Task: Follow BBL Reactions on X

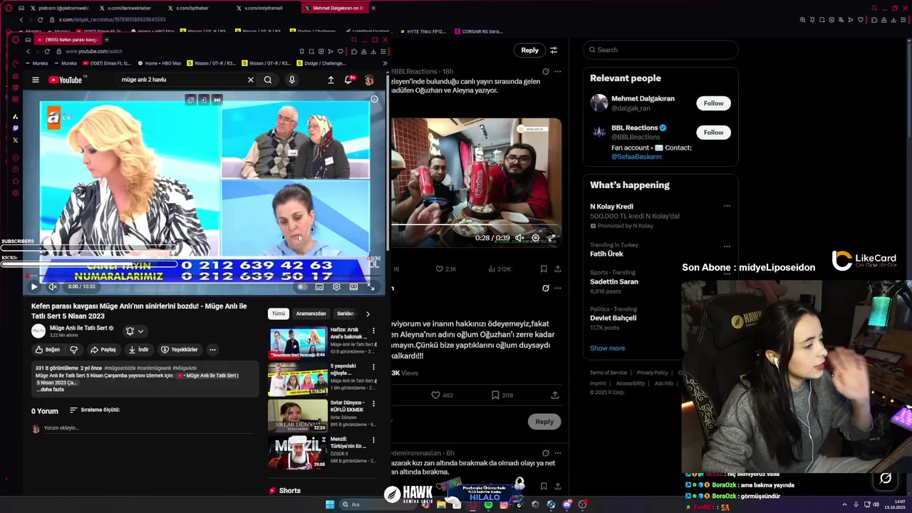Action: [x=713, y=133]
